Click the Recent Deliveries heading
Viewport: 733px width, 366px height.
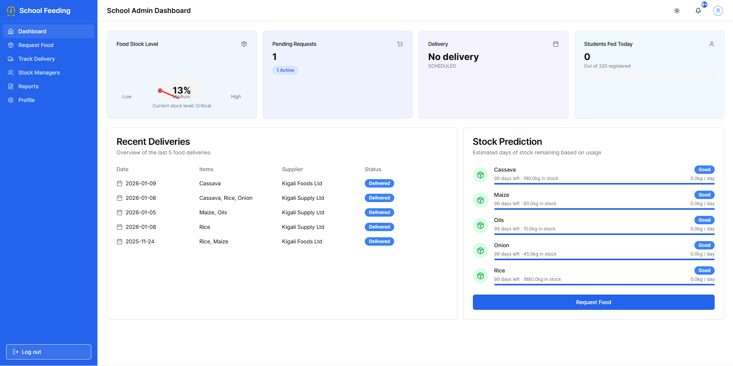tap(153, 142)
